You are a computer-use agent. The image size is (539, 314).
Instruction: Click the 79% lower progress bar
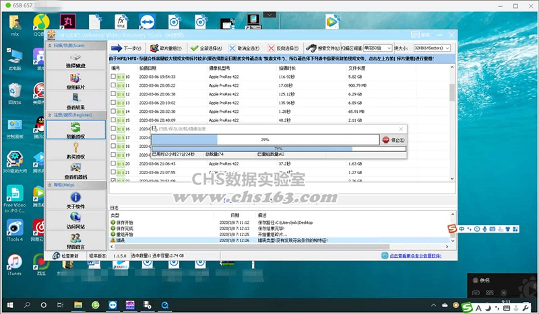[279, 149]
